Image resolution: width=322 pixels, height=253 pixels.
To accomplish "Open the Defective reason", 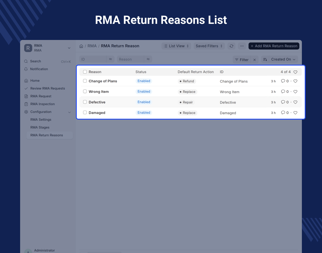I will (97, 102).
